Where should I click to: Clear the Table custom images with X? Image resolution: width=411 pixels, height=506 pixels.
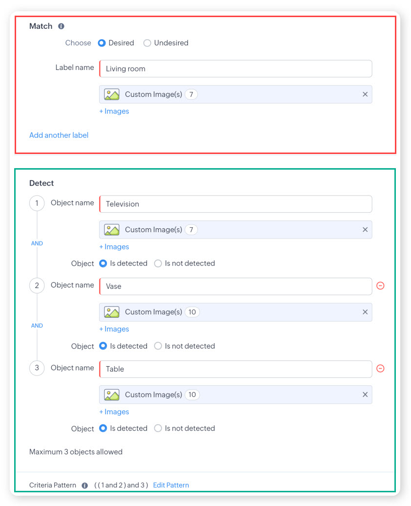click(x=365, y=395)
